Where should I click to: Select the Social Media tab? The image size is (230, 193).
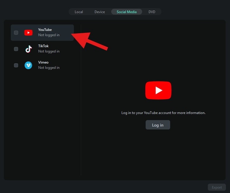pyautogui.click(x=127, y=12)
